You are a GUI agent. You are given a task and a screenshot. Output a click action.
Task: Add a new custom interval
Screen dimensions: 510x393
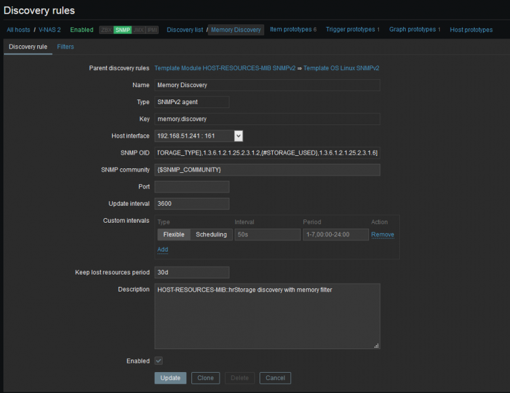(x=163, y=250)
